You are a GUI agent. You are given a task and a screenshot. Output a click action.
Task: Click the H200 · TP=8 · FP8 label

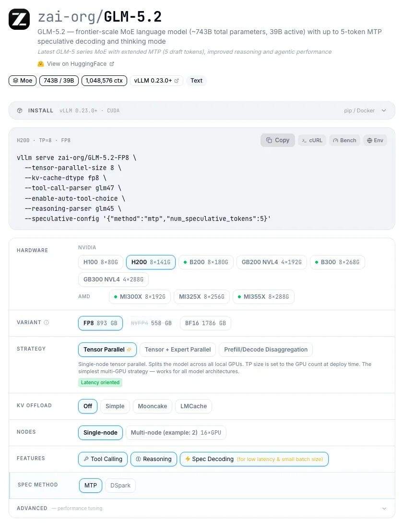[44, 140]
